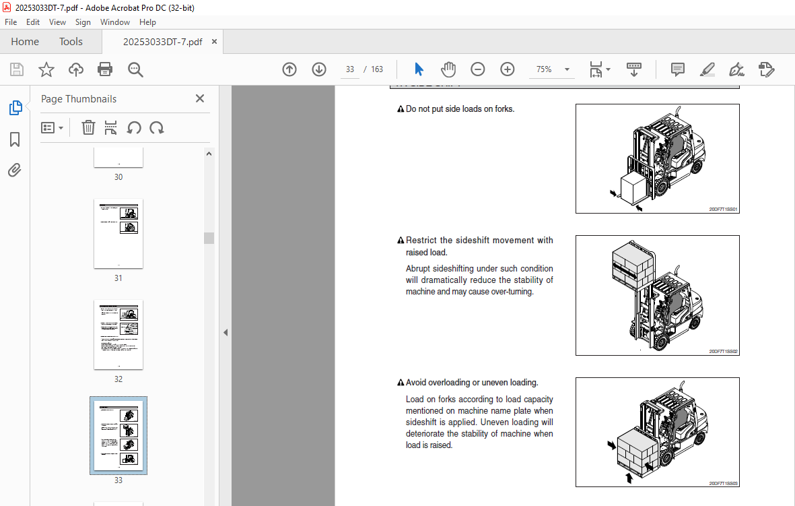Click the text 'Avoid overloading or uneven loading.'
The width and height of the screenshot is (795, 506).
pos(472,383)
